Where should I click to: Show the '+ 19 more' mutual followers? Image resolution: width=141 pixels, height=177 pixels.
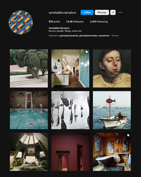[114, 36]
